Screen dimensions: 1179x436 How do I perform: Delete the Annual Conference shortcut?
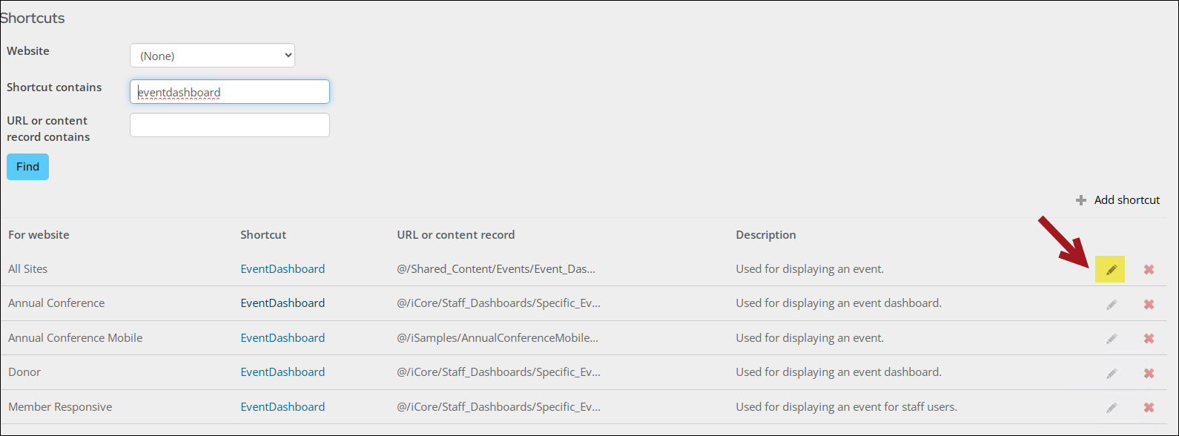point(1149,304)
